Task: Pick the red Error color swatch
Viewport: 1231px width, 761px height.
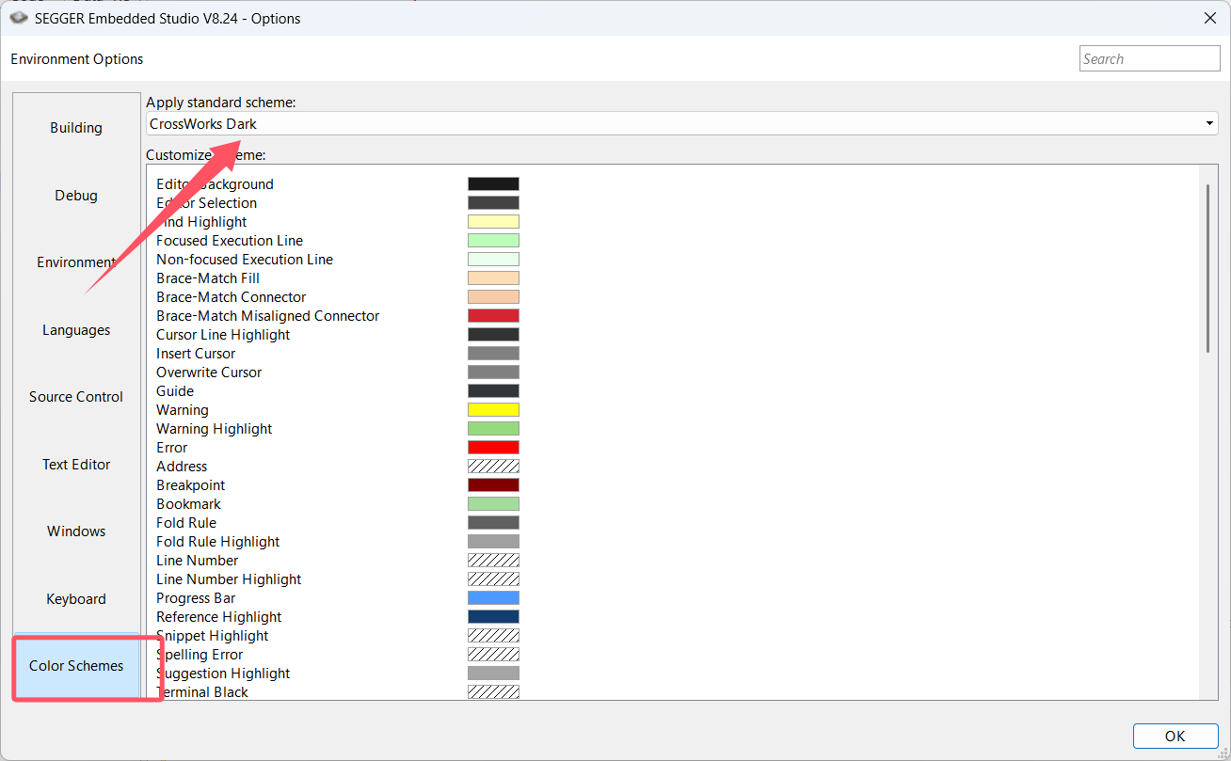Action: click(493, 448)
